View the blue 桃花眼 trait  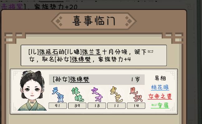(x=160, y=87)
